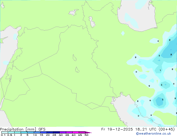Screen dimensions: 177x136
Task: Click the 35–40 mm legend swatch
Action: pos(69,132)
